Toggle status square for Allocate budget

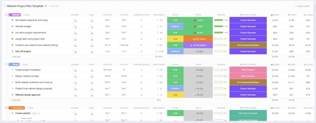tap(12, 26)
